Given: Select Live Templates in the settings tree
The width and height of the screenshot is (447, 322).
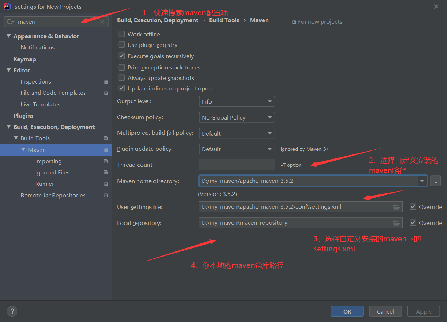Looking at the screenshot, I should [40, 104].
